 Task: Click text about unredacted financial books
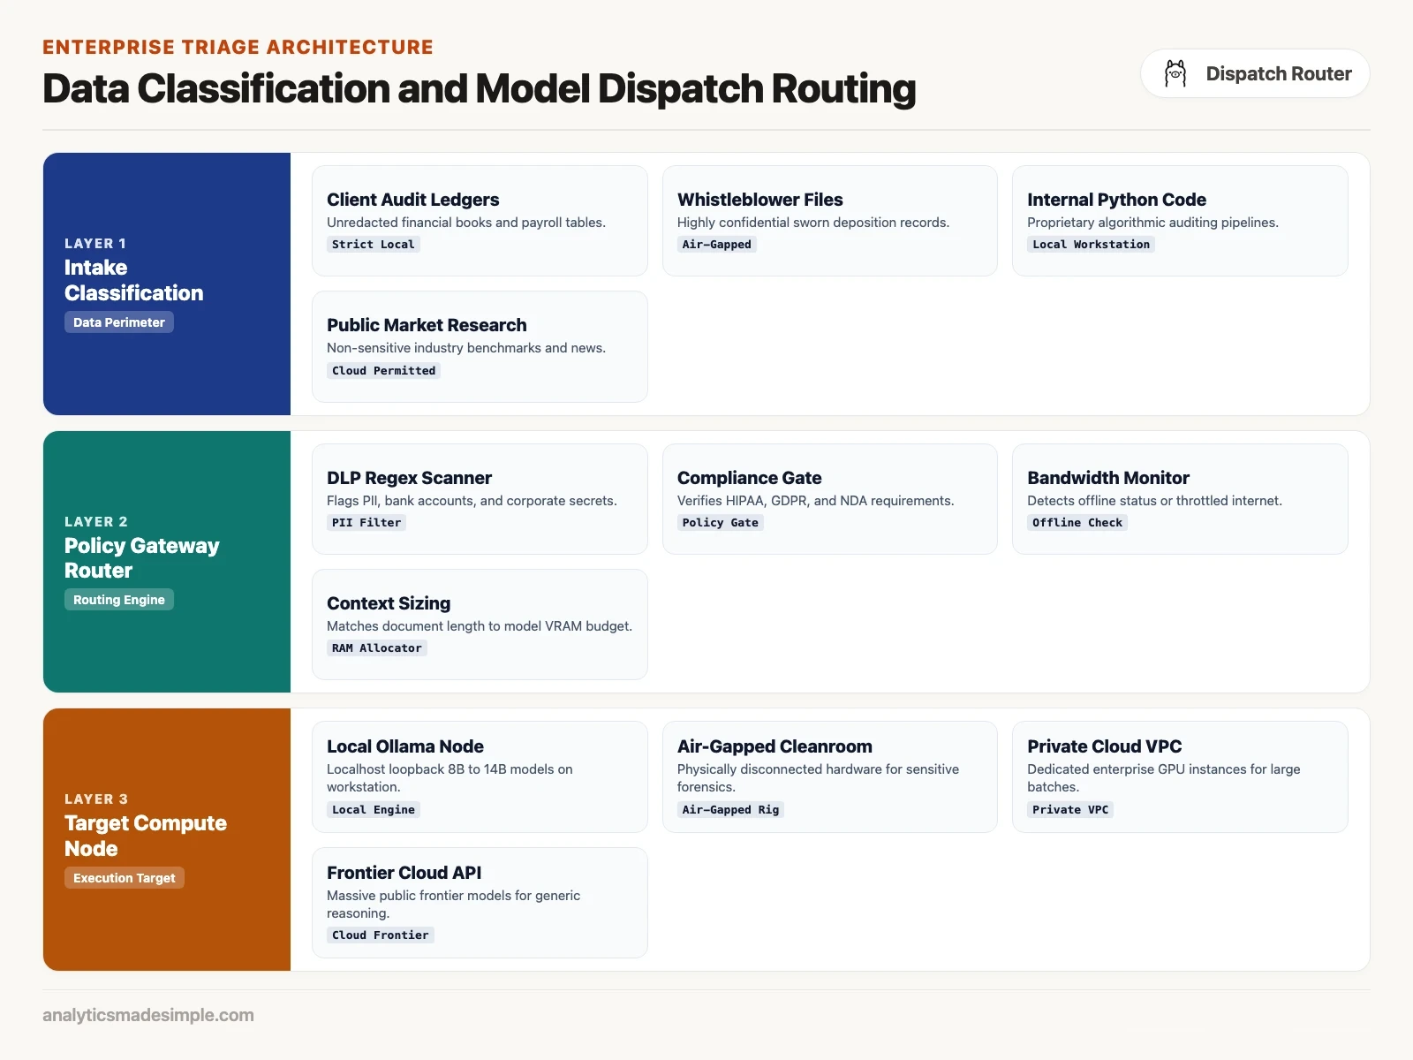point(466,223)
